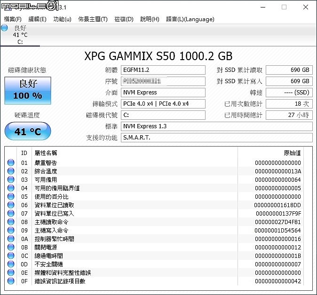317x295 pixels.
Task: Select the 主機寫入命令 attribute row
Action: 154,230
